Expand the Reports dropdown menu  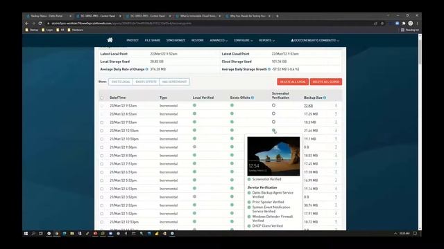(x=266, y=40)
